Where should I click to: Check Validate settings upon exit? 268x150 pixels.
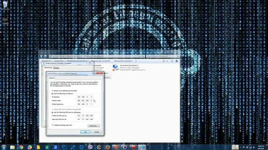62,125
